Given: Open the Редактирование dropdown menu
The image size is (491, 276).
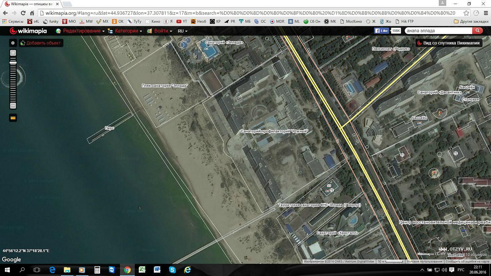Looking at the screenshot, I should 80,31.
